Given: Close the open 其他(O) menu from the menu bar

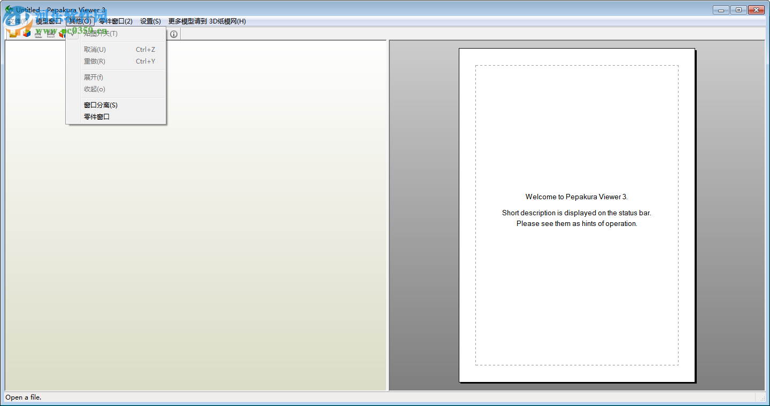Looking at the screenshot, I should tap(80, 21).
